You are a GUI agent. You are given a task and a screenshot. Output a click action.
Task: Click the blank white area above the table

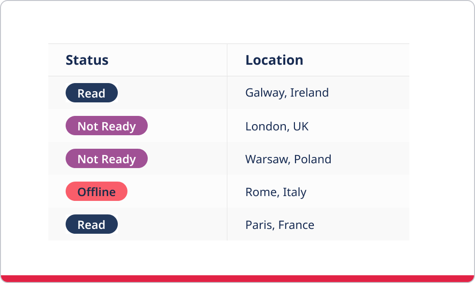[237, 22]
